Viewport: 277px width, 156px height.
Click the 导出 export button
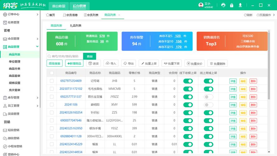click(x=128, y=64)
